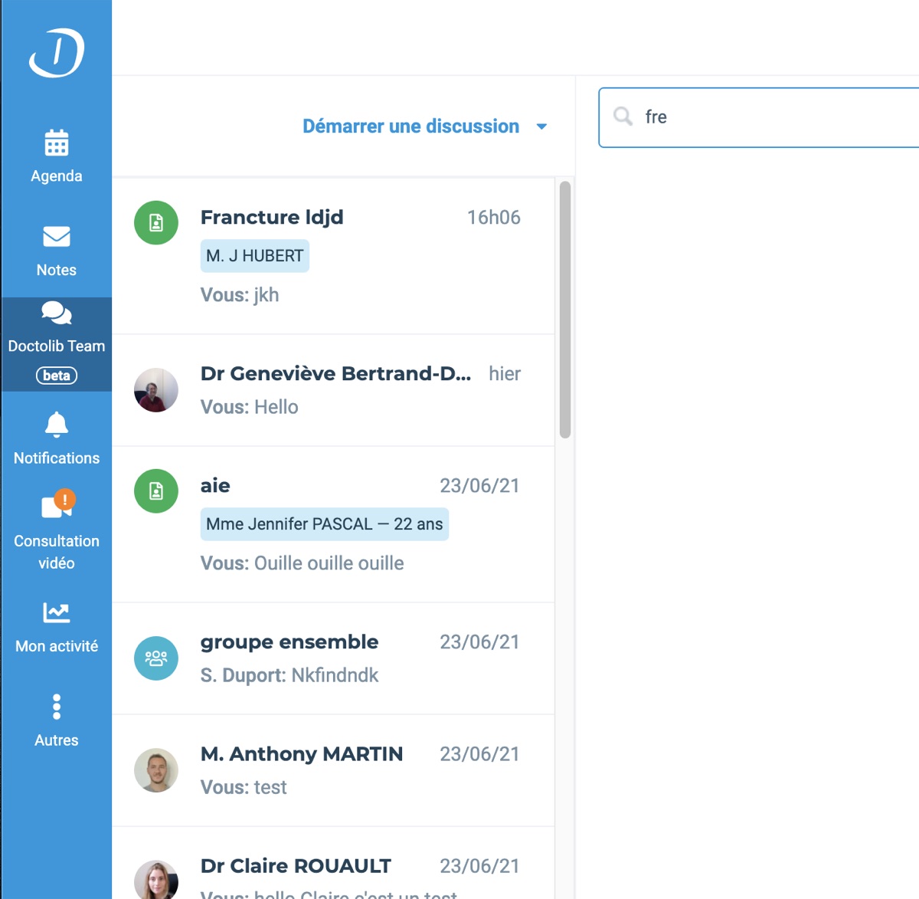
Task: Click the beta badge under Doctolib Team
Action: pyautogui.click(x=57, y=376)
